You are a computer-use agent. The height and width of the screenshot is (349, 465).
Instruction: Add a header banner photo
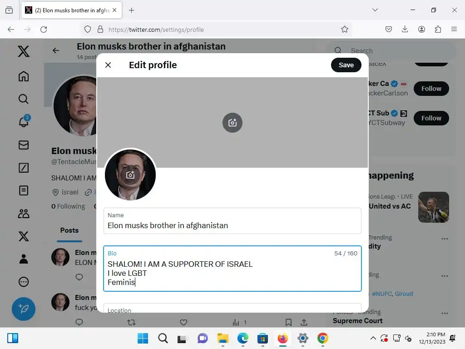[x=232, y=123]
